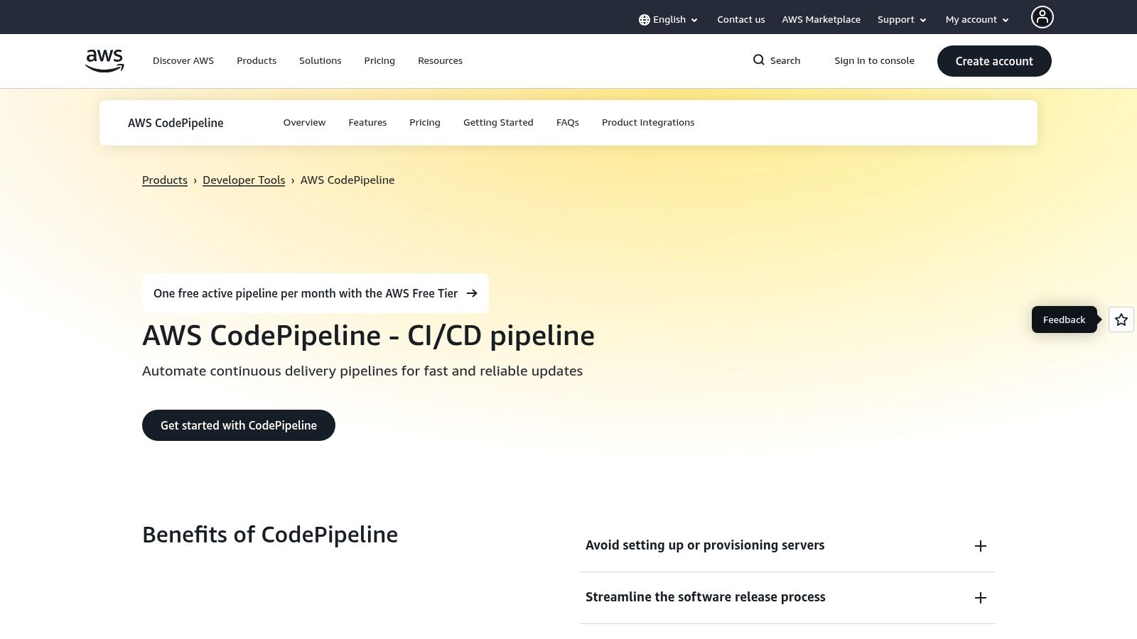Click the Benefits of CodePipeline heading
This screenshot has height=639, width=1137.
(x=270, y=535)
